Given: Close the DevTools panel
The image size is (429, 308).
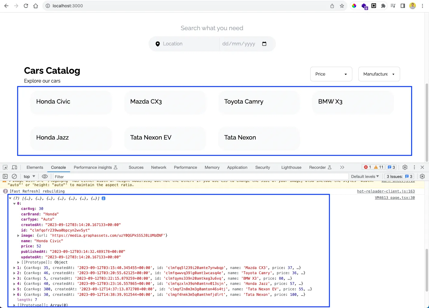Looking at the screenshot, I should [422, 167].
